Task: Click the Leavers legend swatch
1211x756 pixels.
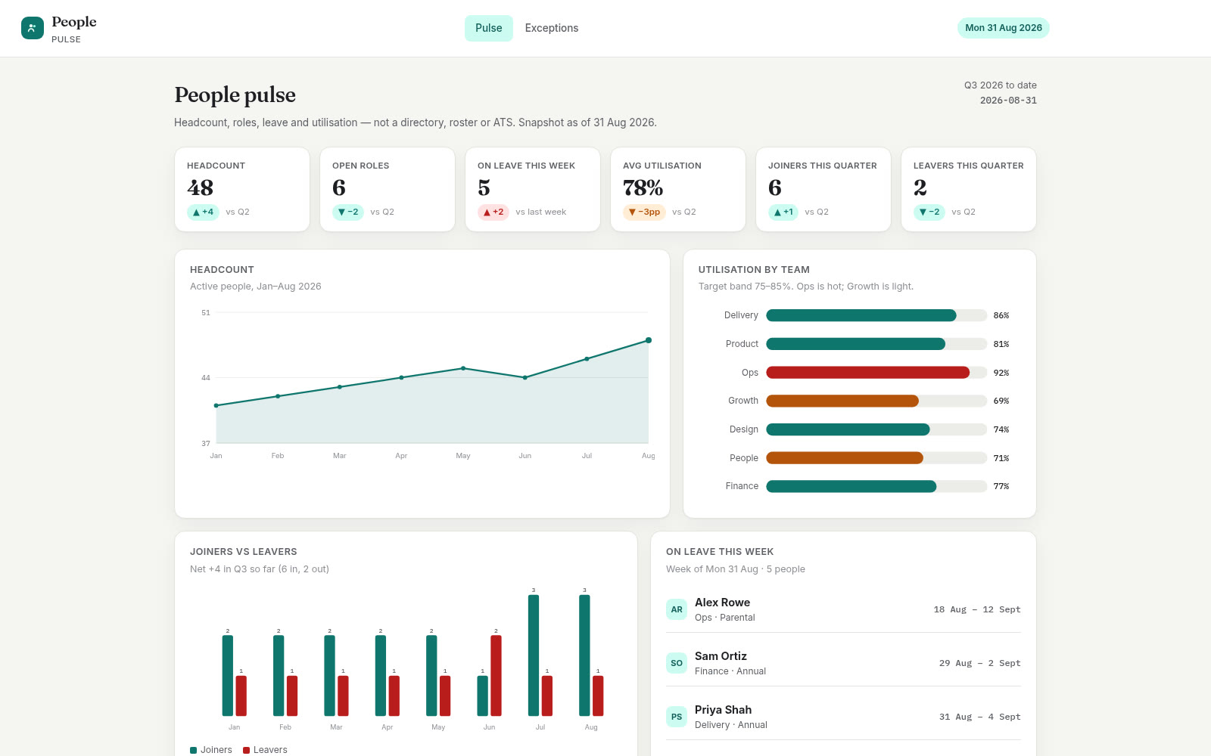Action: coord(247,750)
